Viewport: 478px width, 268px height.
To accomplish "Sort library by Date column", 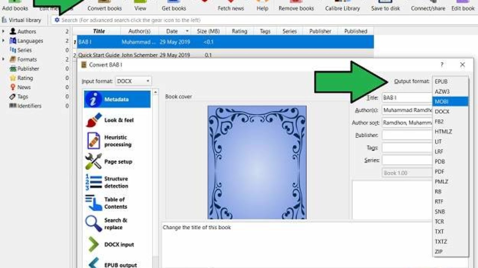I will coord(175,31).
